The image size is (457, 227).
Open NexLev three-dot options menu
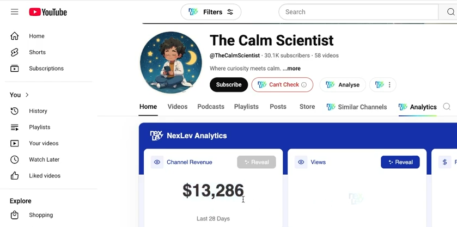[389, 85]
